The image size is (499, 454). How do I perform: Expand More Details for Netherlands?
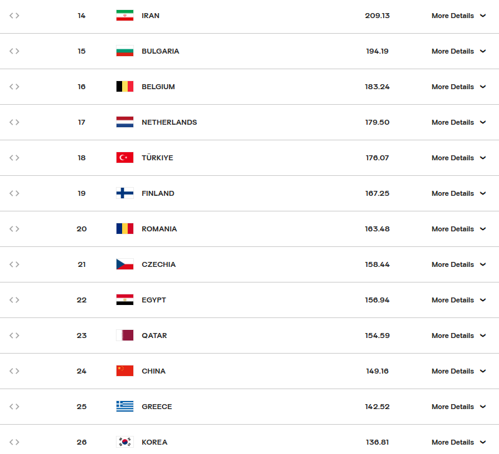[x=459, y=122]
